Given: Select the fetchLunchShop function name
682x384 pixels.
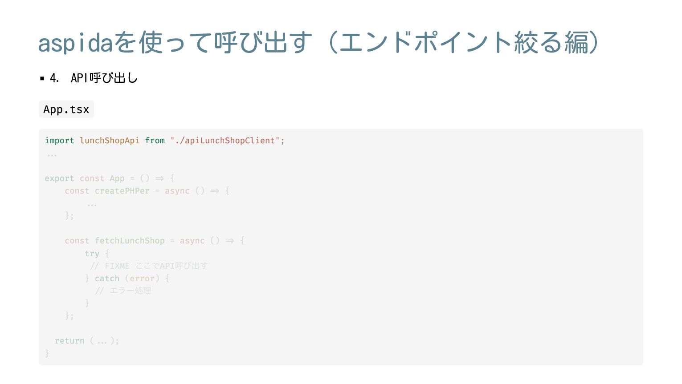Looking at the screenshot, I should tap(130, 241).
